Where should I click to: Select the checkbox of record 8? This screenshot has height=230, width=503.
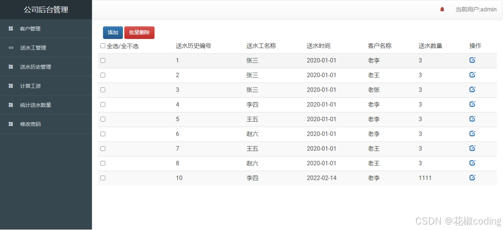103,163
